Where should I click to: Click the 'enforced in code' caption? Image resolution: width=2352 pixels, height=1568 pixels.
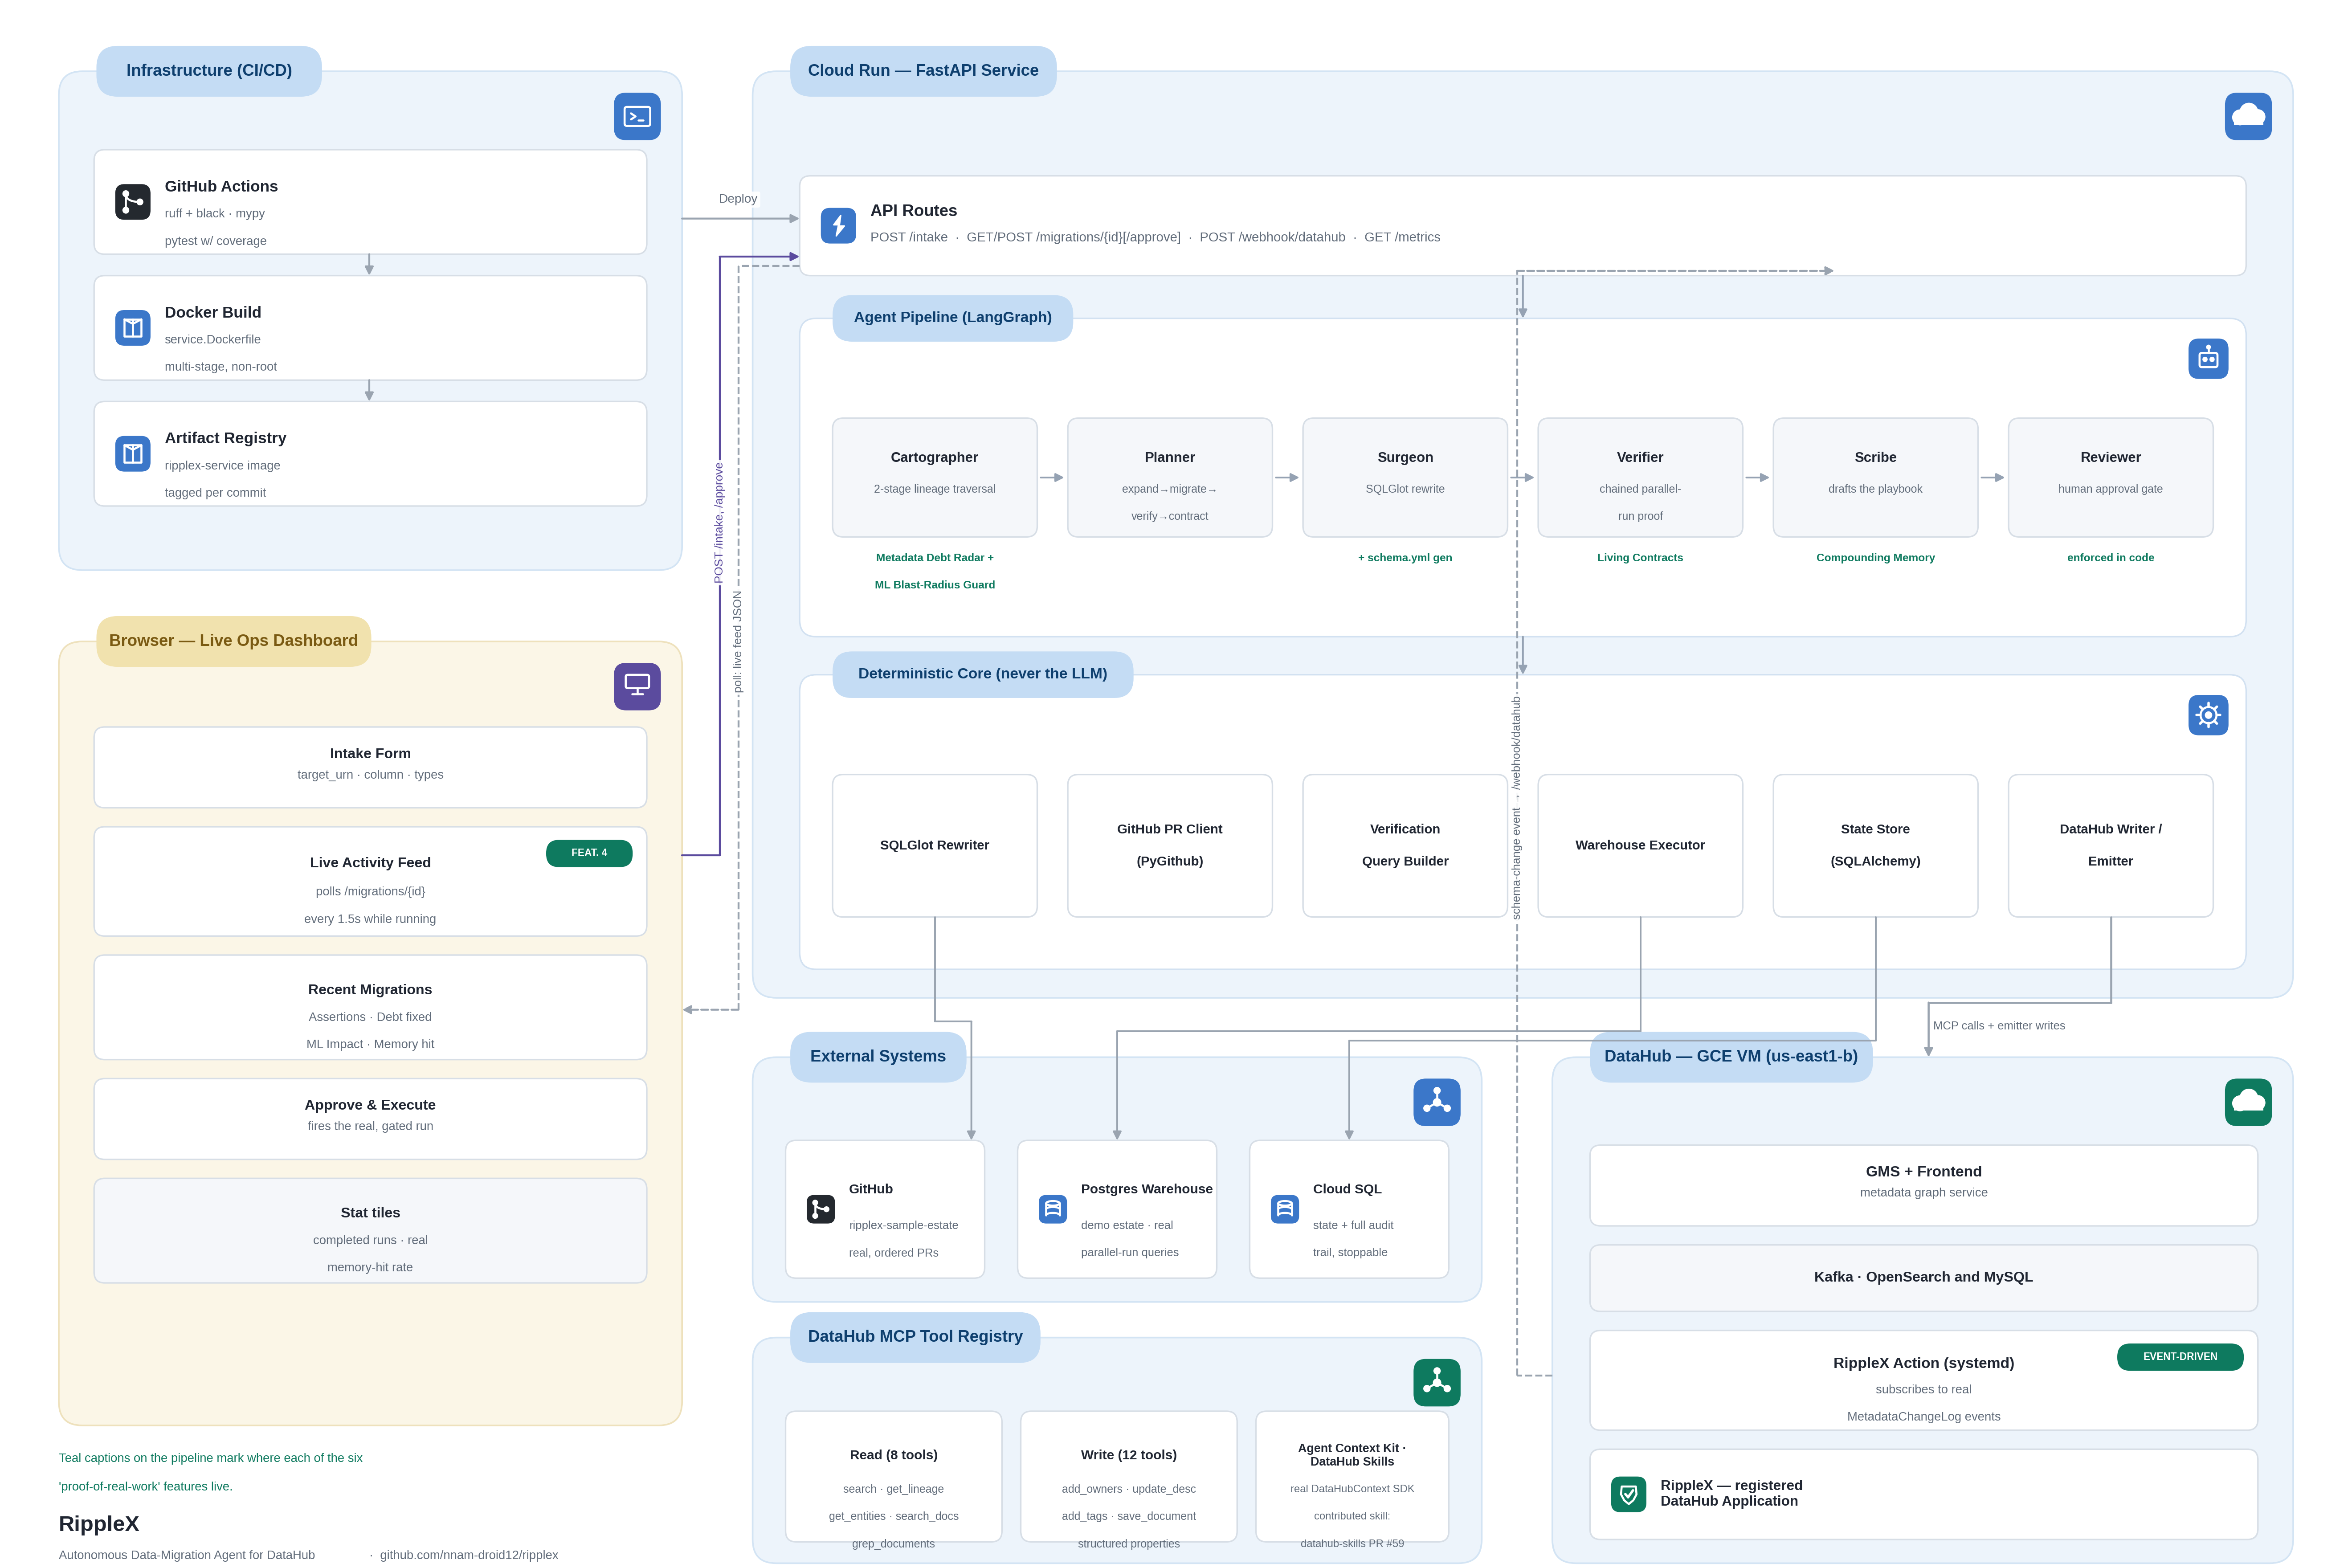pos(2111,558)
